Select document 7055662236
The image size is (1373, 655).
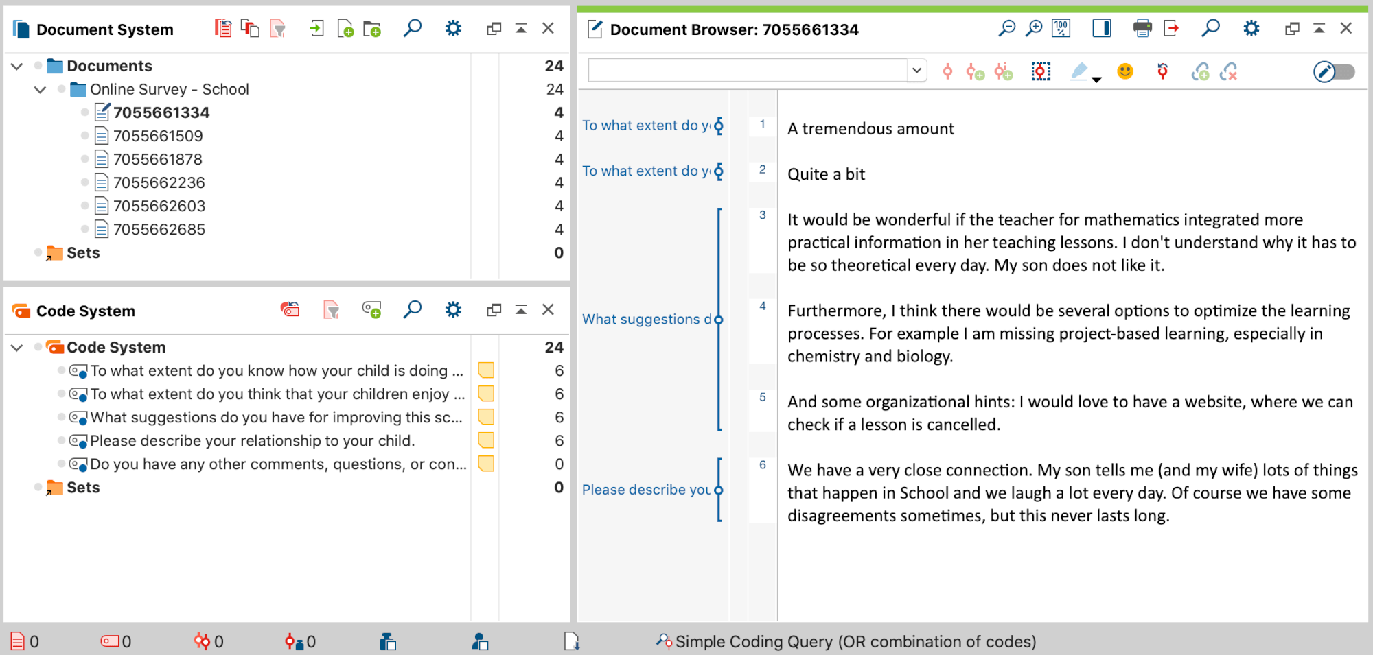[x=159, y=182]
